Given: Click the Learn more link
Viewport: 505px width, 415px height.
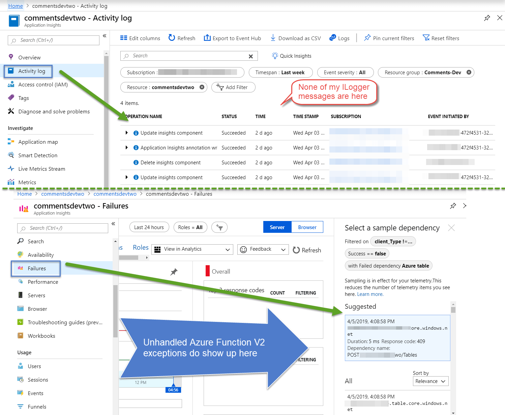Looking at the screenshot, I should pos(370,294).
